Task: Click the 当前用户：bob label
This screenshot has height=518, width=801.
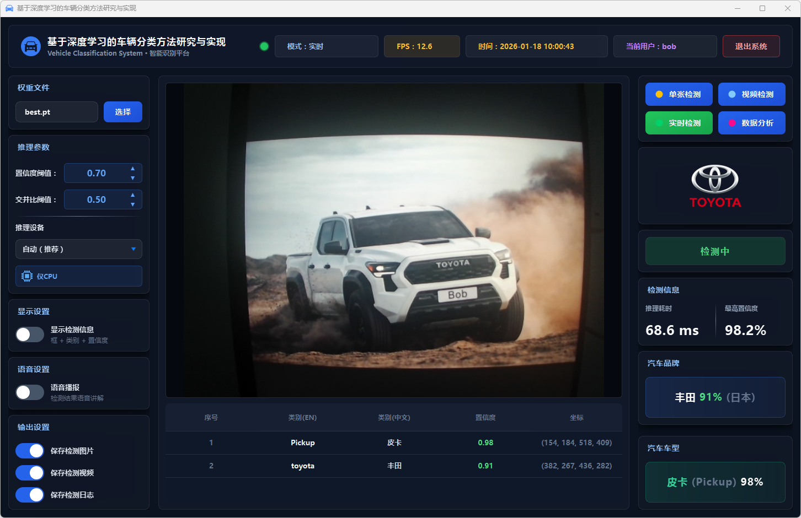Action: pos(665,46)
